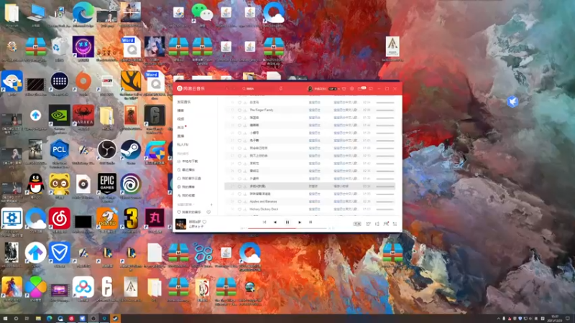Open the messages mail icon
Viewport: 575px width, 323px height.
pos(360,88)
